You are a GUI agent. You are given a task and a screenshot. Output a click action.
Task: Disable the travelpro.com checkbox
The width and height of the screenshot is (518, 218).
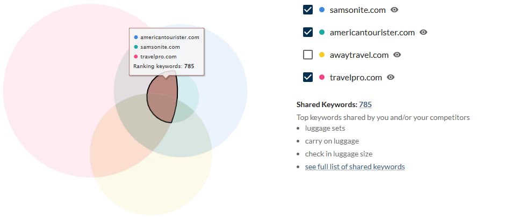tap(308, 77)
